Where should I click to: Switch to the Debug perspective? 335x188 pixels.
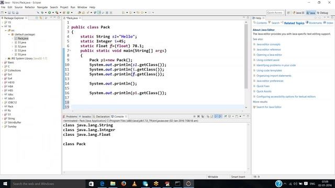click(x=322, y=13)
